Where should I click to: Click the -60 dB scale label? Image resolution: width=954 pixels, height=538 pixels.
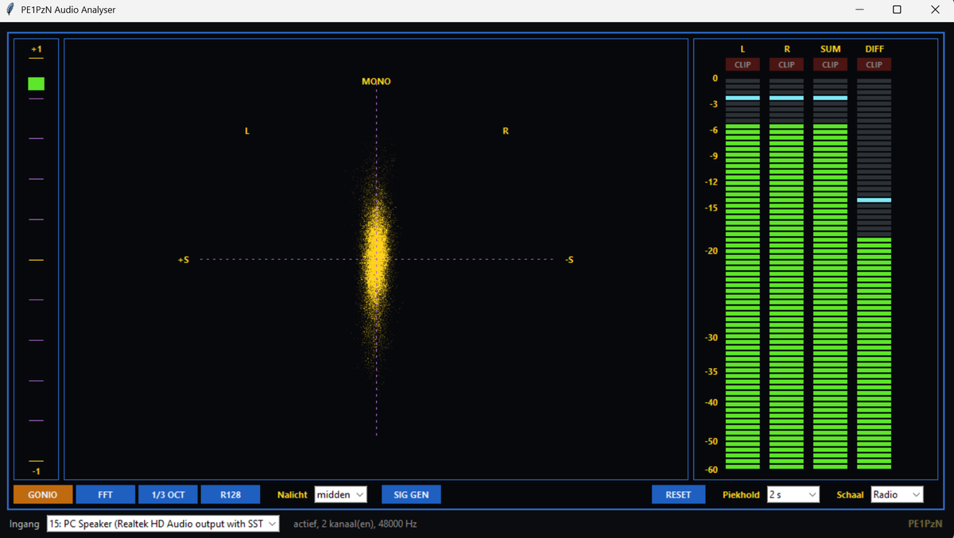click(711, 470)
